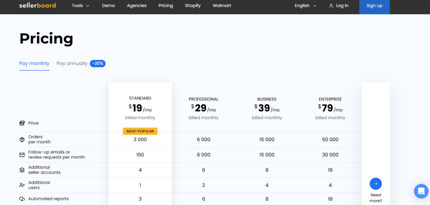The height and width of the screenshot is (205, 430).
Task: Click the user icon beside Log in
Action: coord(331,6)
